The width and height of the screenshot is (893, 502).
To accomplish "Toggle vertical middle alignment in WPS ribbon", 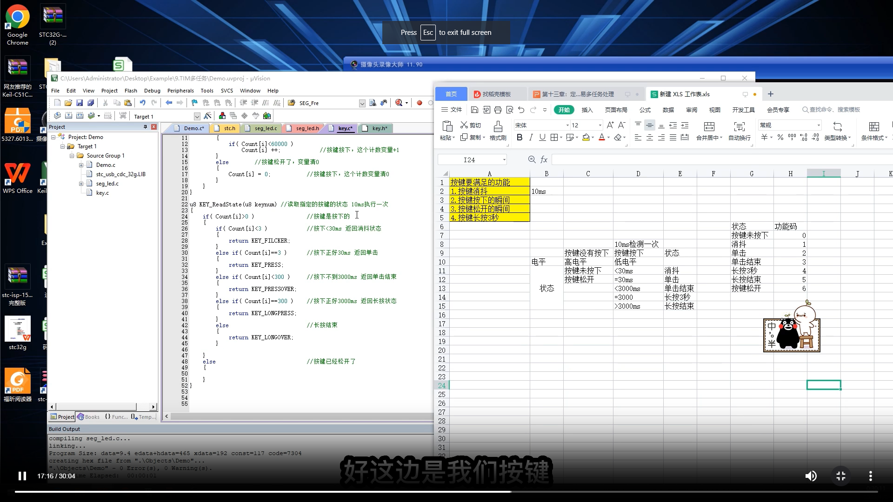I will point(650,125).
